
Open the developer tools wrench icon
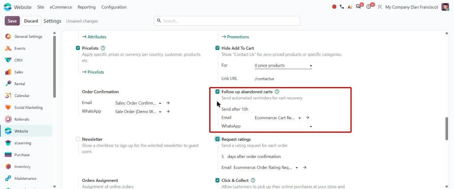(380, 7)
